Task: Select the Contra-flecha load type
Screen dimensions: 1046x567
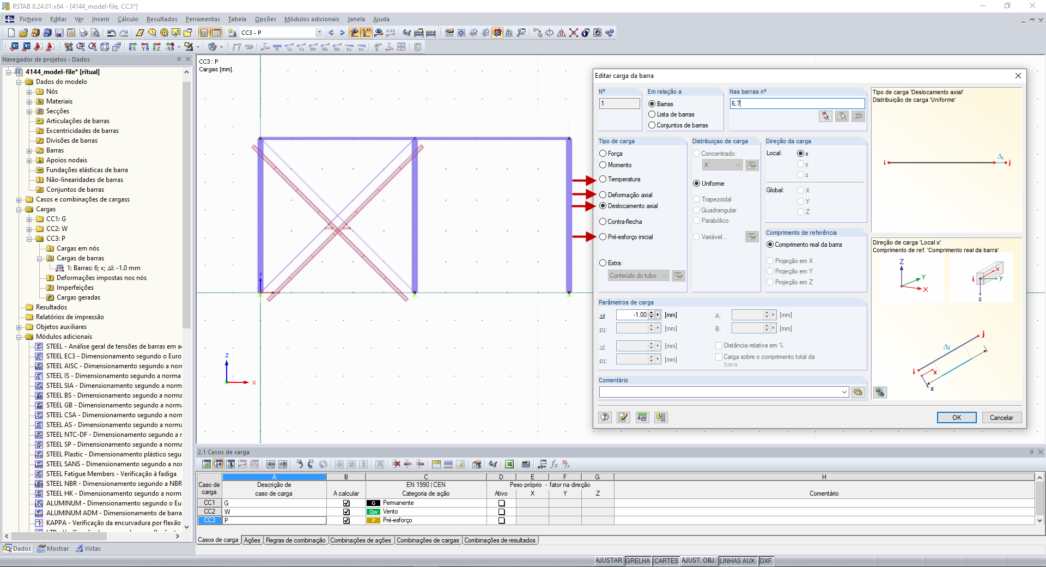Action: (x=603, y=222)
